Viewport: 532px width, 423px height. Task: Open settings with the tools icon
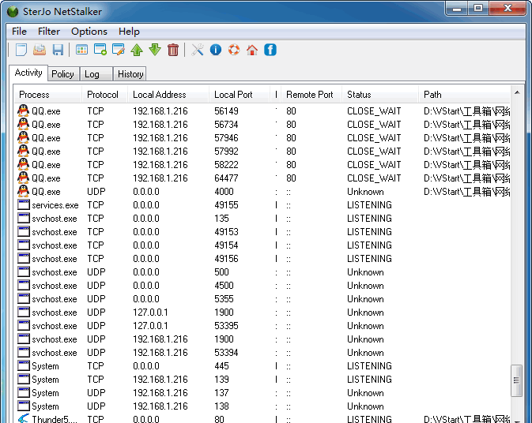coord(198,50)
